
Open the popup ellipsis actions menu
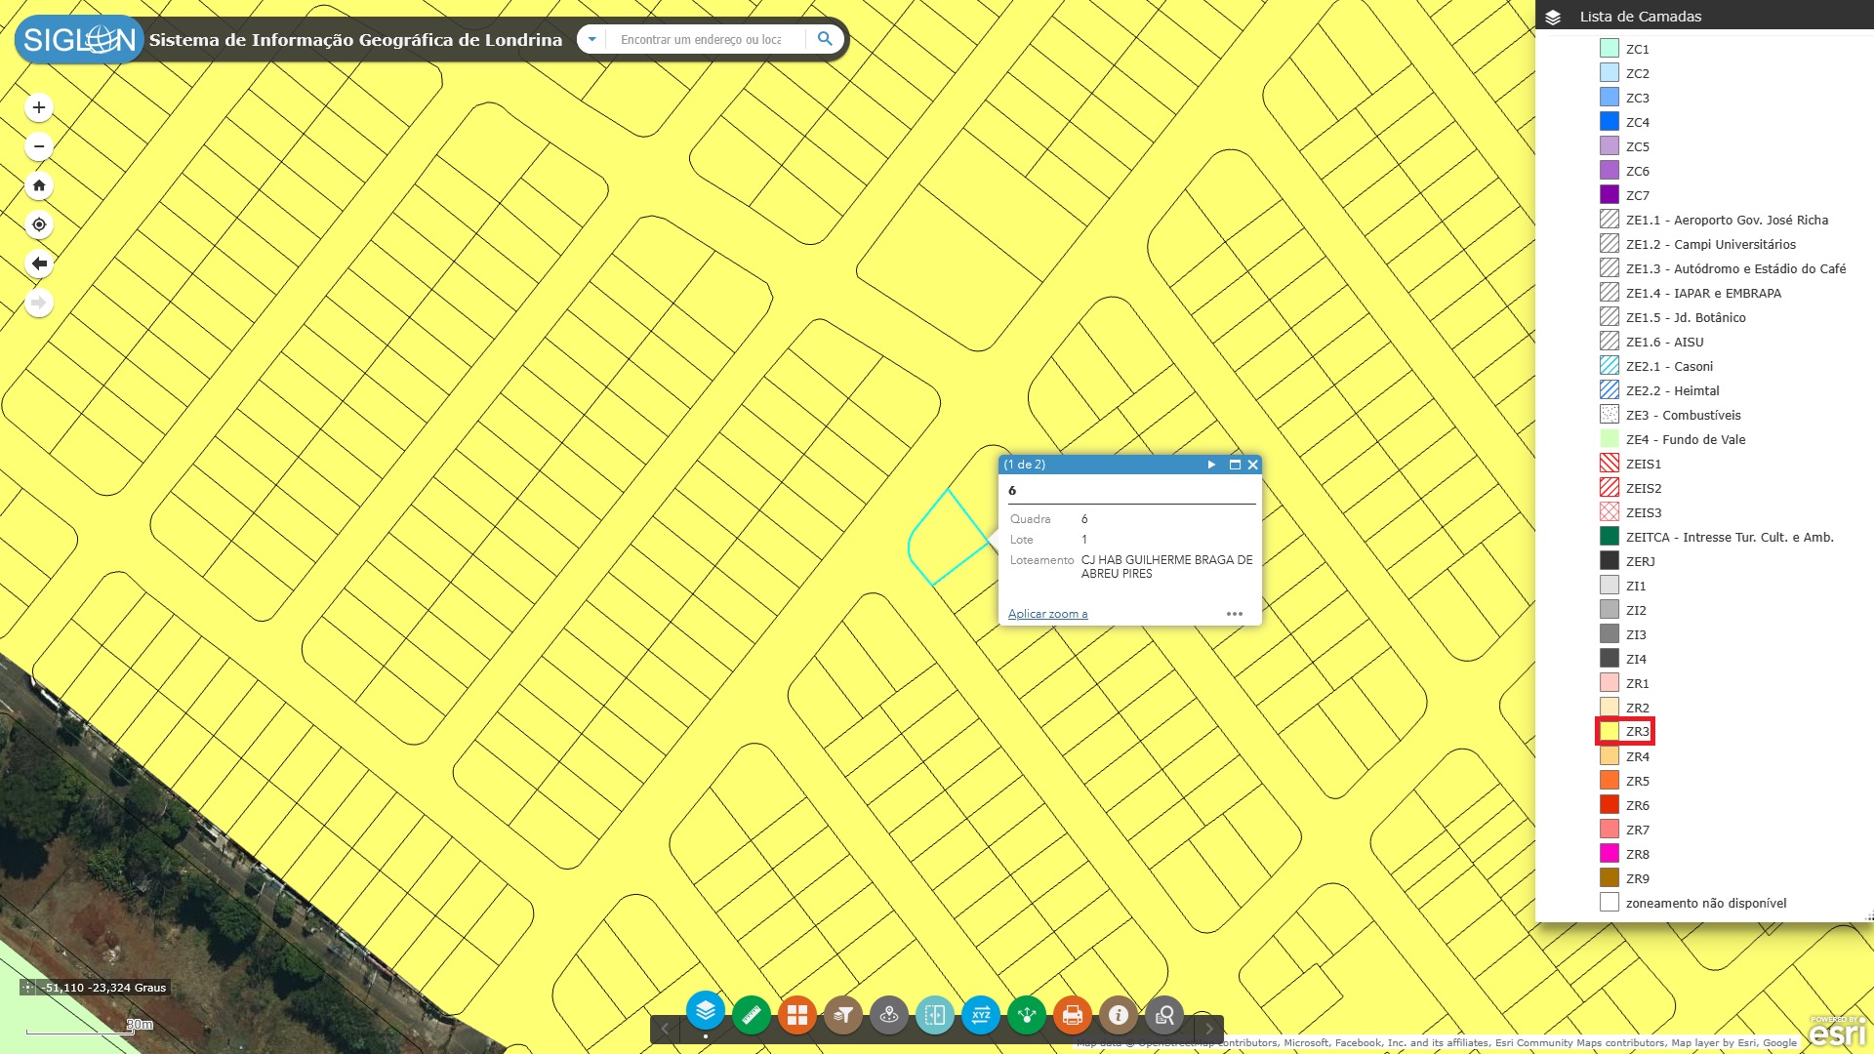[1235, 614]
